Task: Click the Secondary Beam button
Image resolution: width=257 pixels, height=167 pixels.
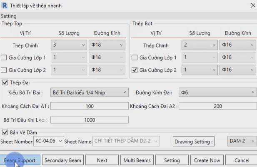Action: pos(63,160)
